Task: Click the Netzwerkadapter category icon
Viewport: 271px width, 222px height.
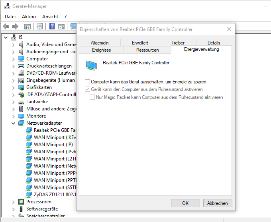Action: click(x=21, y=123)
